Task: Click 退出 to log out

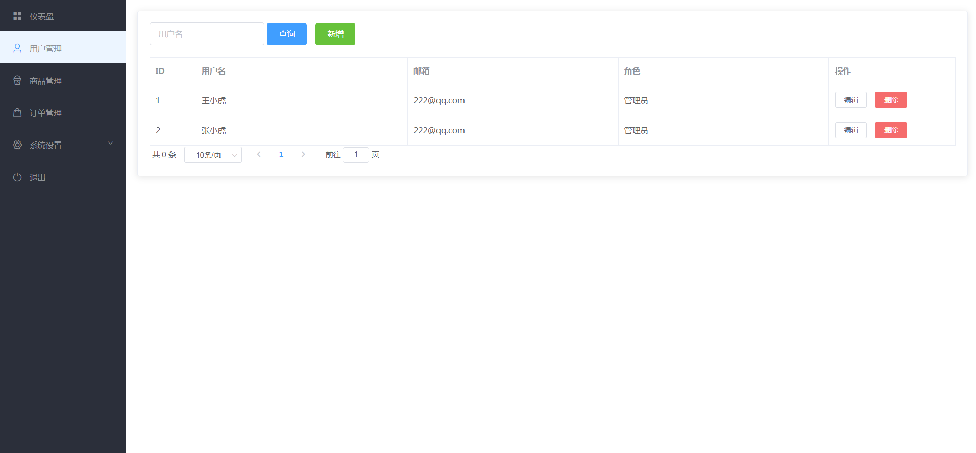Action: (63, 176)
